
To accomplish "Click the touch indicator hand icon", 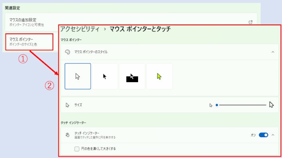I will 68,135.
